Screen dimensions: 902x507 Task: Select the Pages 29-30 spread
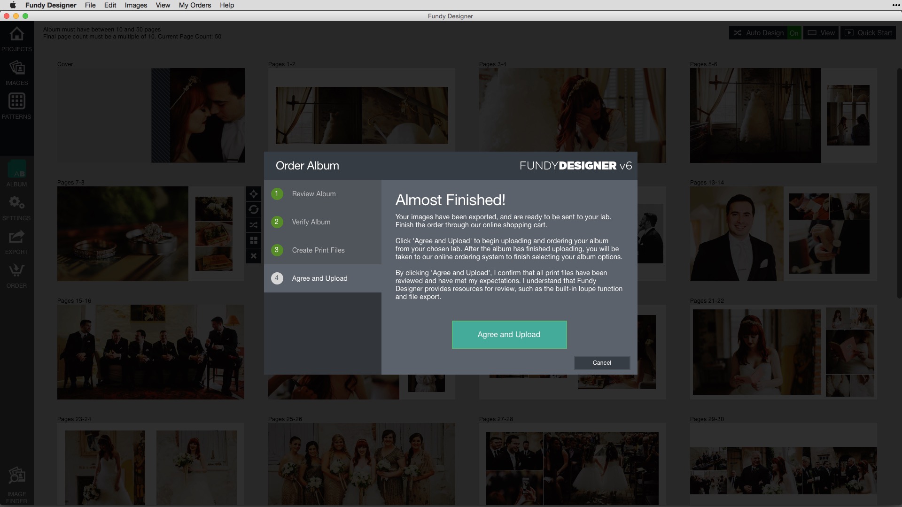(784, 464)
